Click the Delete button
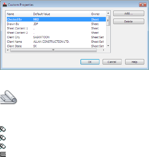Viewport: 149px width, 157px height. tap(129, 22)
